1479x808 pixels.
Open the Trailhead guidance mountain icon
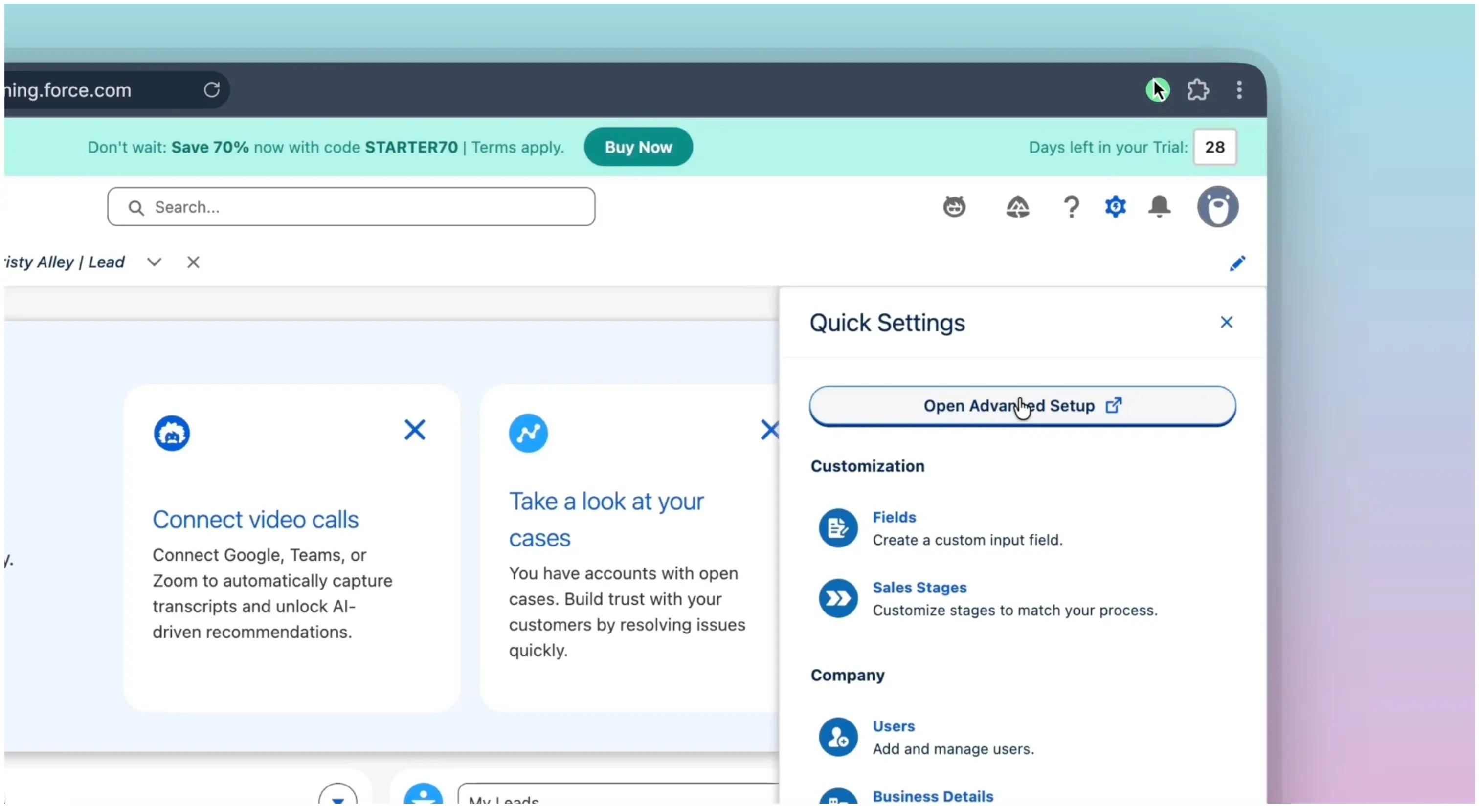[1017, 207]
